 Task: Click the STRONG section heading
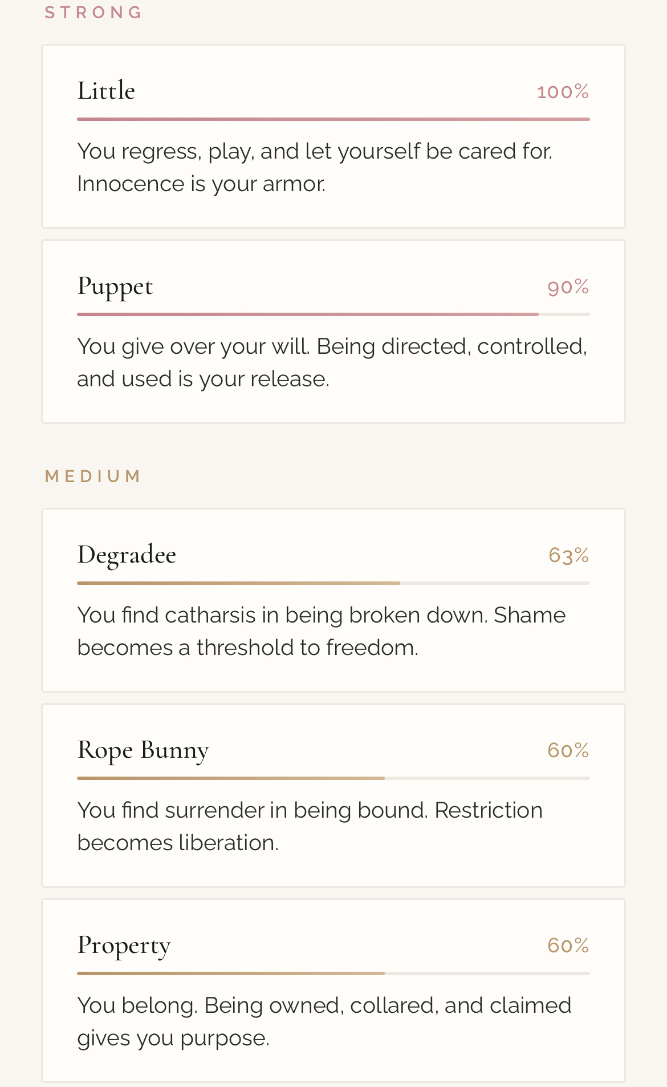click(x=93, y=13)
